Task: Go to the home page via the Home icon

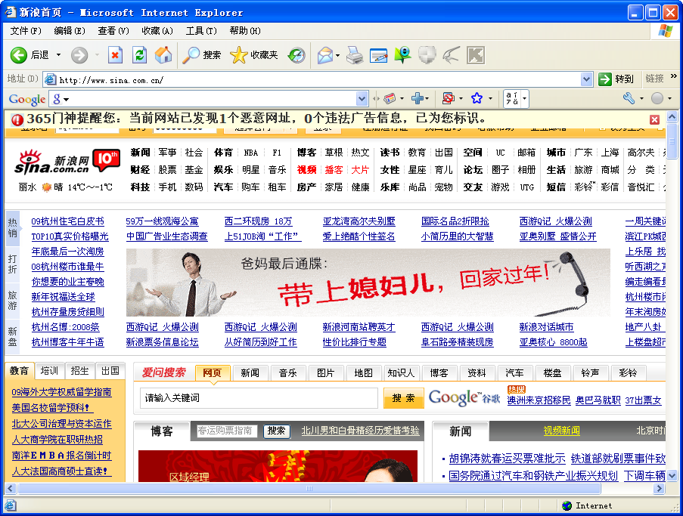Action: tap(163, 55)
